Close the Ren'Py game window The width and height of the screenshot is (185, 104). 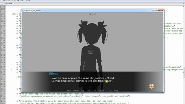tap(160, 10)
